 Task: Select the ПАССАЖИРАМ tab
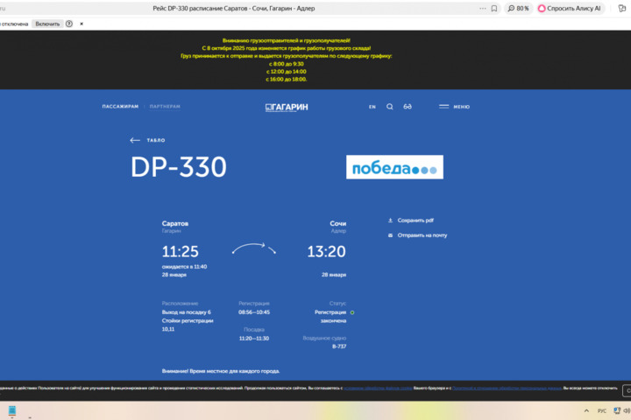click(120, 107)
